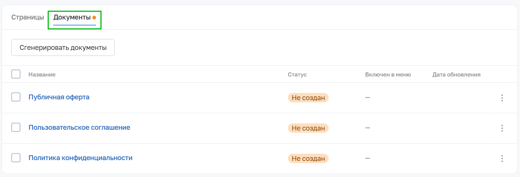
Task: Check the Публичная оферта row checkbox
Action: click(x=16, y=97)
